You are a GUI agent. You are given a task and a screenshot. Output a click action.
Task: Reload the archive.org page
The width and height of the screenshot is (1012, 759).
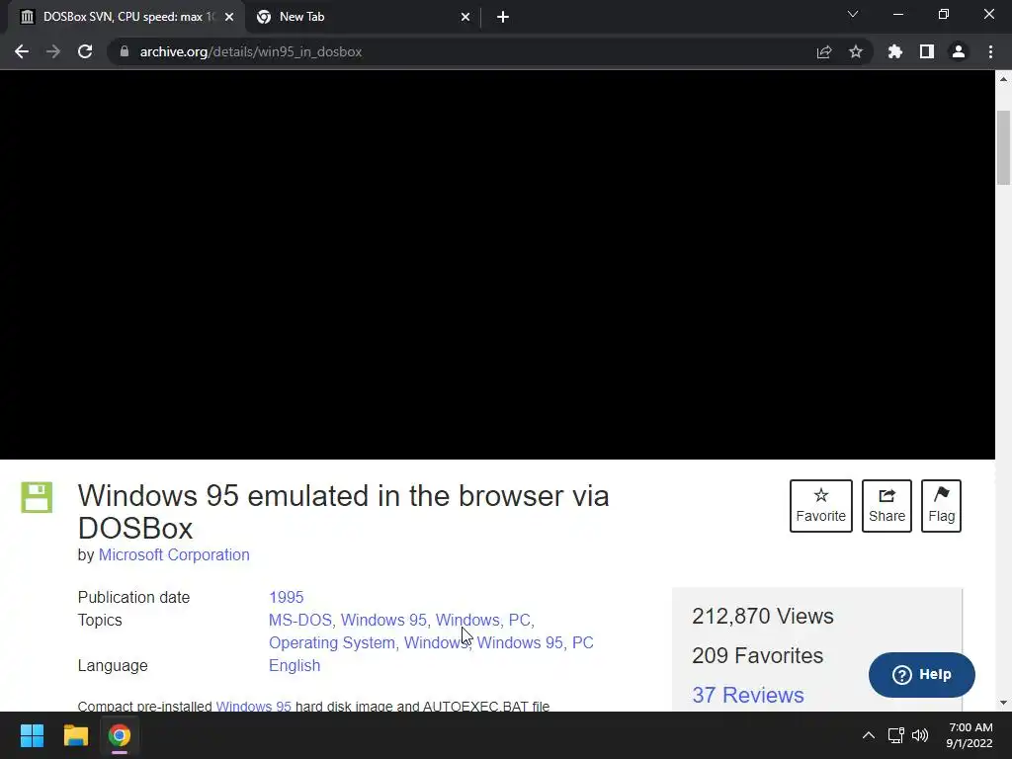coord(85,51)
